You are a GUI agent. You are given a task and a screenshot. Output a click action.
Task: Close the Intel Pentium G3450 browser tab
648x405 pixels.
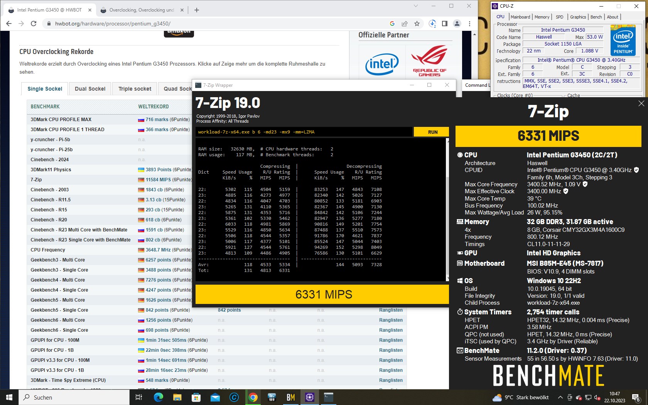point(90,10)
